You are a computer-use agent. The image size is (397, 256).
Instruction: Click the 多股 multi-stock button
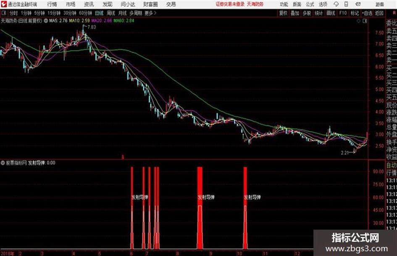pyautogui.click(x=307, y=13)
